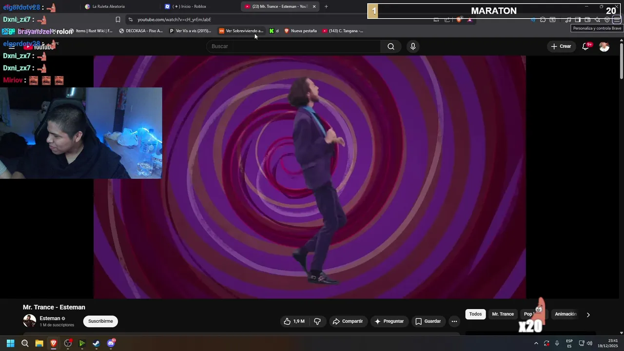Open Windows taskbar search
The height and width of the screenshot is (351, 624).
click(x=25, y=343)
